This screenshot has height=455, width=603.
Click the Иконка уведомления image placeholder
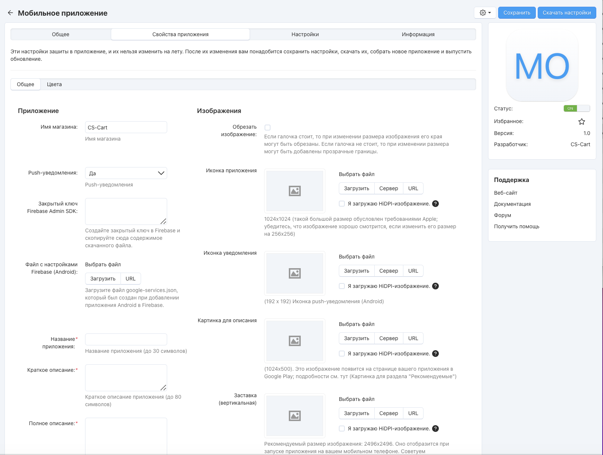(294, 273)
